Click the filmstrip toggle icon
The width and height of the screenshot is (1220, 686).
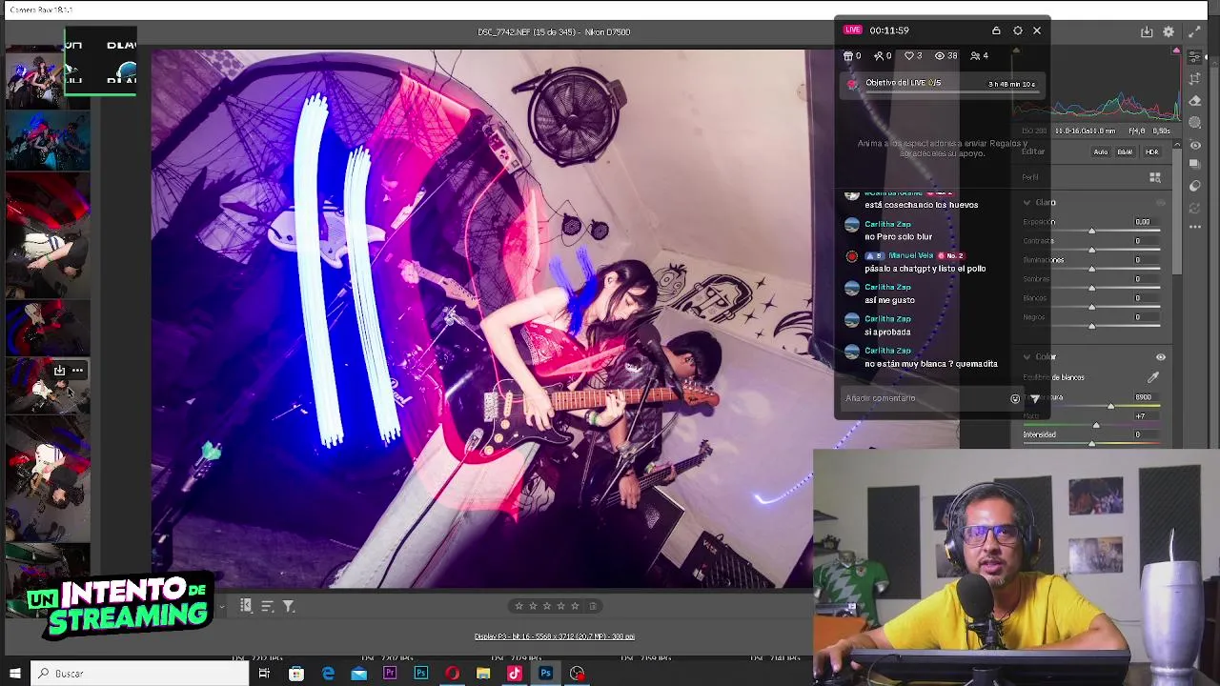tap(245, 606)
